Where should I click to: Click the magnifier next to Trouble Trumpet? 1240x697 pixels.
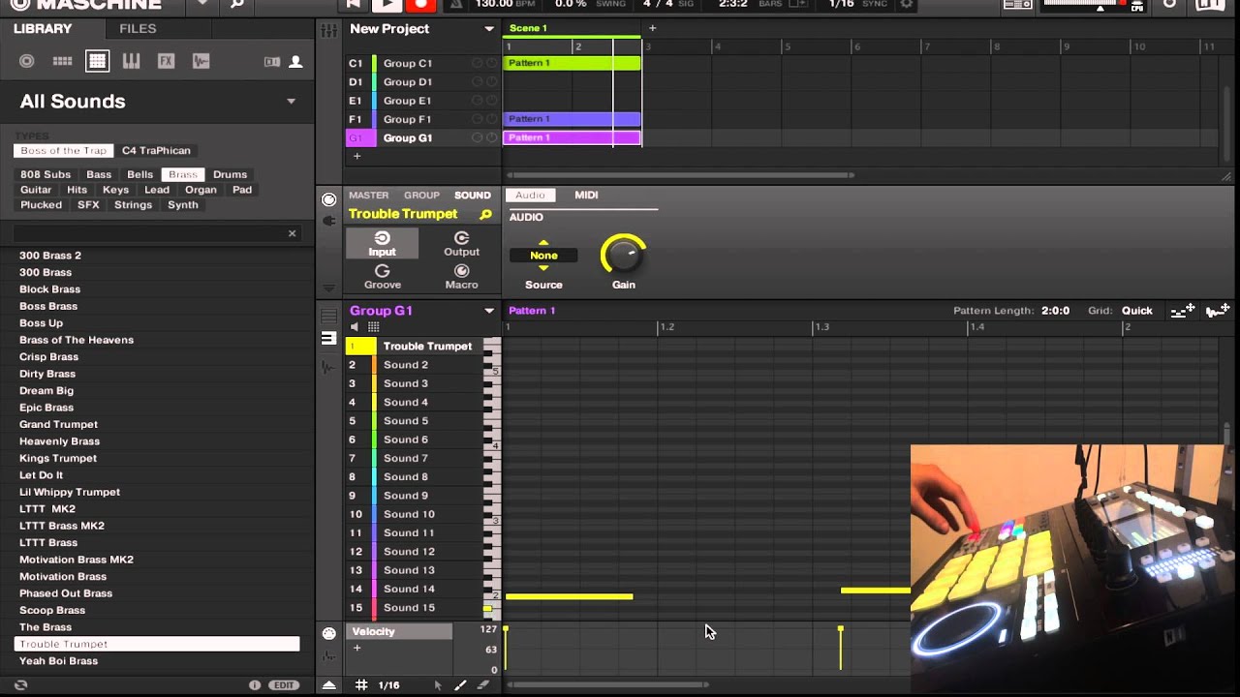[486, 214]
